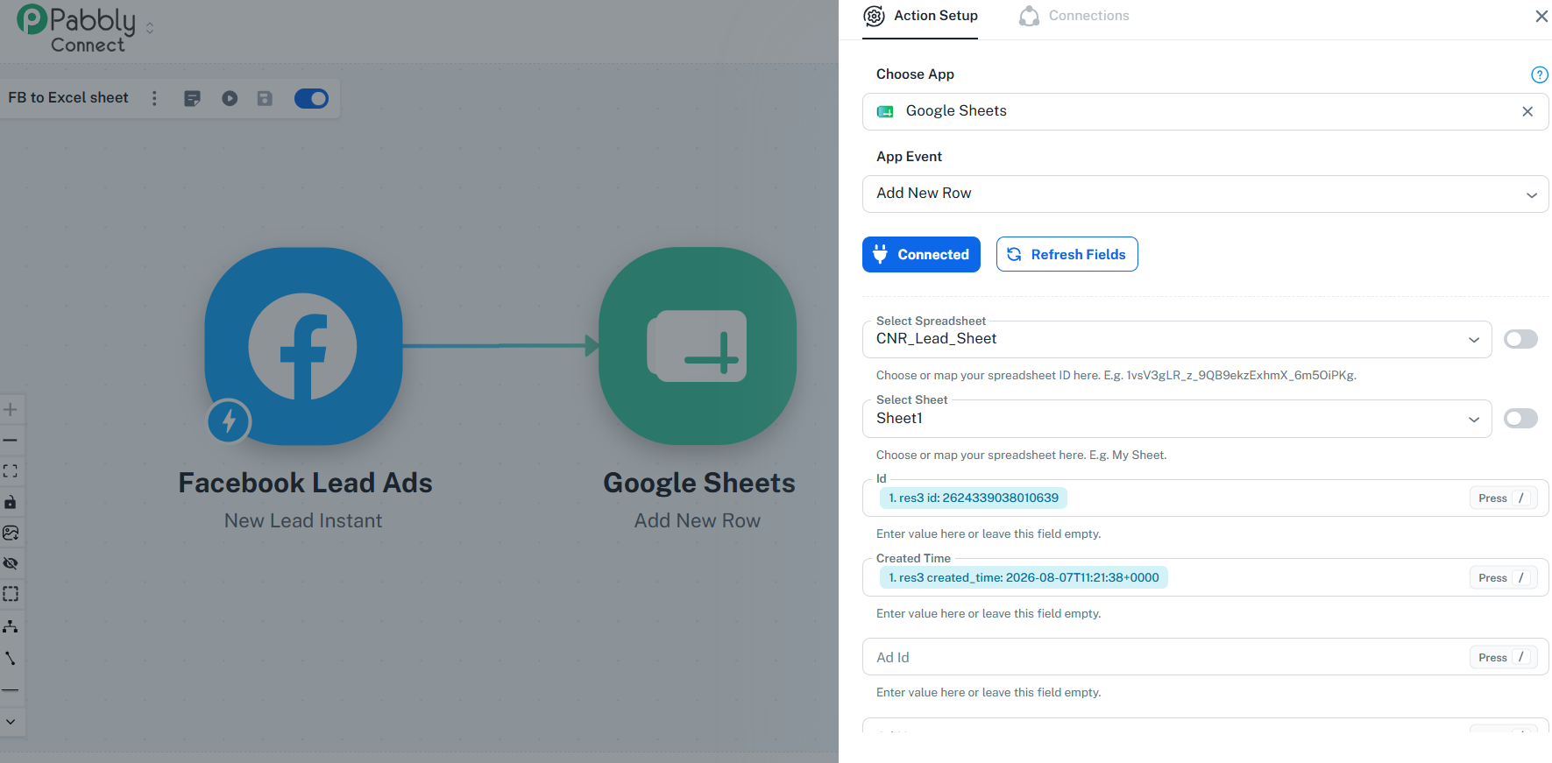Viewport: 1552px width, 763px height.
Task: Toggle the canvas lock icon
Action: tap(11, 502)
